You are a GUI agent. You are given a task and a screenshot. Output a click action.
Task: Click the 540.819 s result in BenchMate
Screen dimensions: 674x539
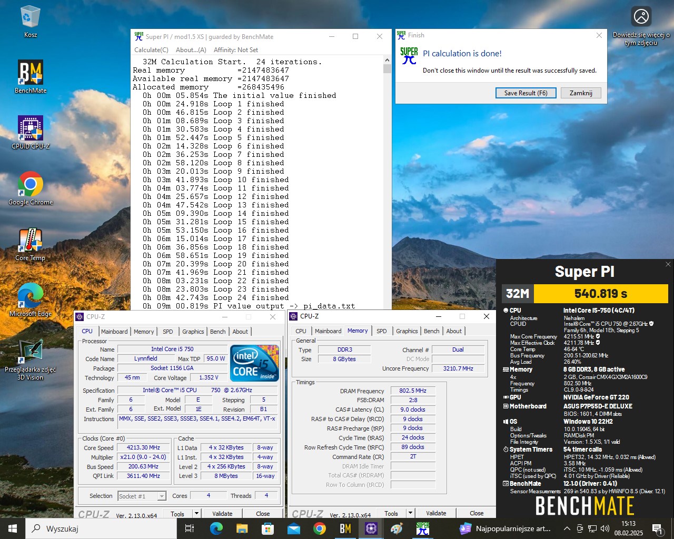tap(600, 294)
